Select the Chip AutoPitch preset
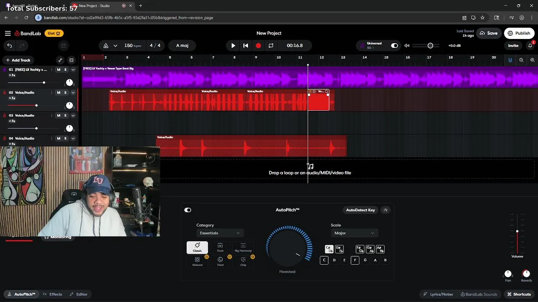 tap(243, 262)
